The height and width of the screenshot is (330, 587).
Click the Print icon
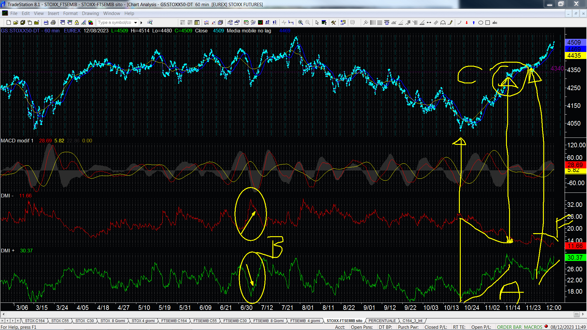point(53,23)
